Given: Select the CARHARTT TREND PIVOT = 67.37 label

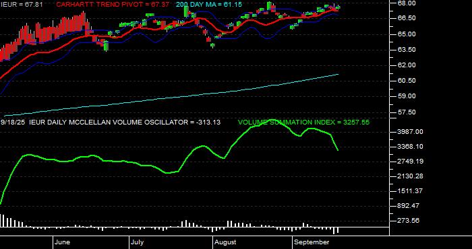Looking at the screenshot, I should point(113,5).
